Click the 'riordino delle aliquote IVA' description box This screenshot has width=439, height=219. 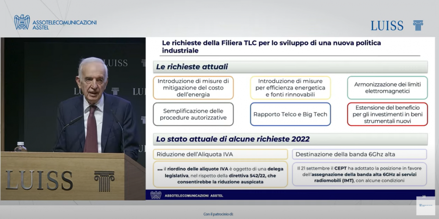[x=220, y=175]
